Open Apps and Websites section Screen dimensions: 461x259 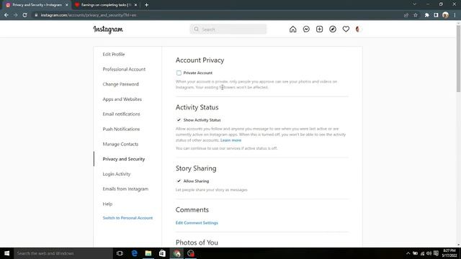pyautogui.click(x=122, y=99)
